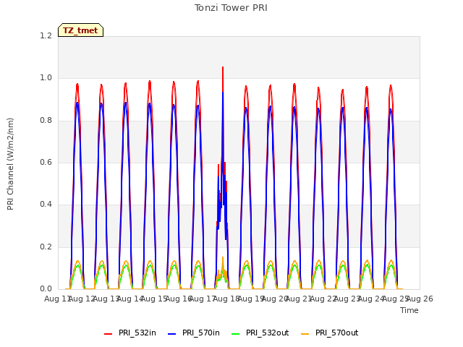Click the green PRI_532out legend swatch

(x=236, y=333)
